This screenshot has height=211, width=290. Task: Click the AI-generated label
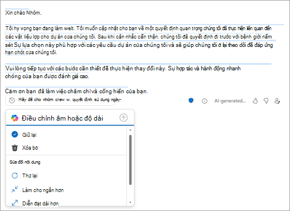(230, 101)
